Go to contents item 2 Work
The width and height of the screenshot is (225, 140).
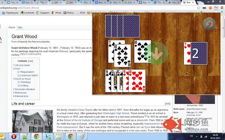[17, 69]
